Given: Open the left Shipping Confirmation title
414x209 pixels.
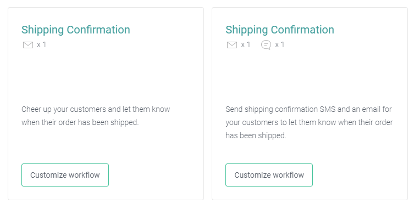Looking at the screenshot, I should (76, 30).
